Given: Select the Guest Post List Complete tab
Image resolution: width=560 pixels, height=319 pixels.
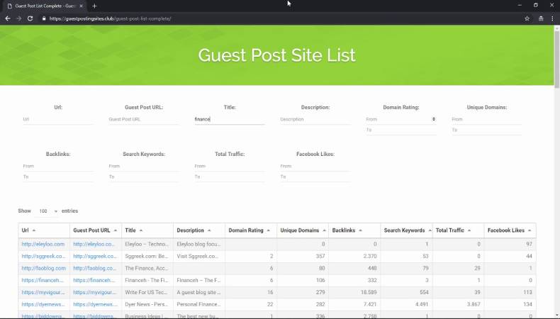Looking at the screenshot, I should click(x=43, y=6).
